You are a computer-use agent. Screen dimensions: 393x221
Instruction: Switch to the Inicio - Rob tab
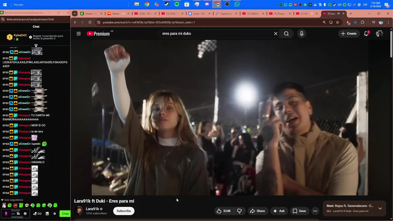coord(200,14)
